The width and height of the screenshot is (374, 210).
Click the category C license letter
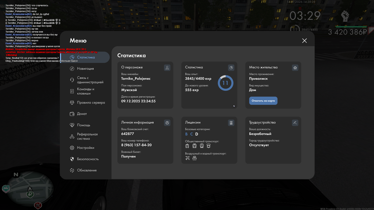192,134
